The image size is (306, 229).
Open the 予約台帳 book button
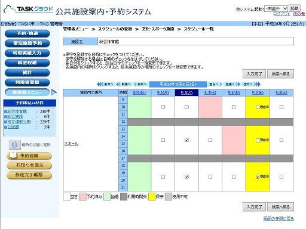click(x=29, y=156)
